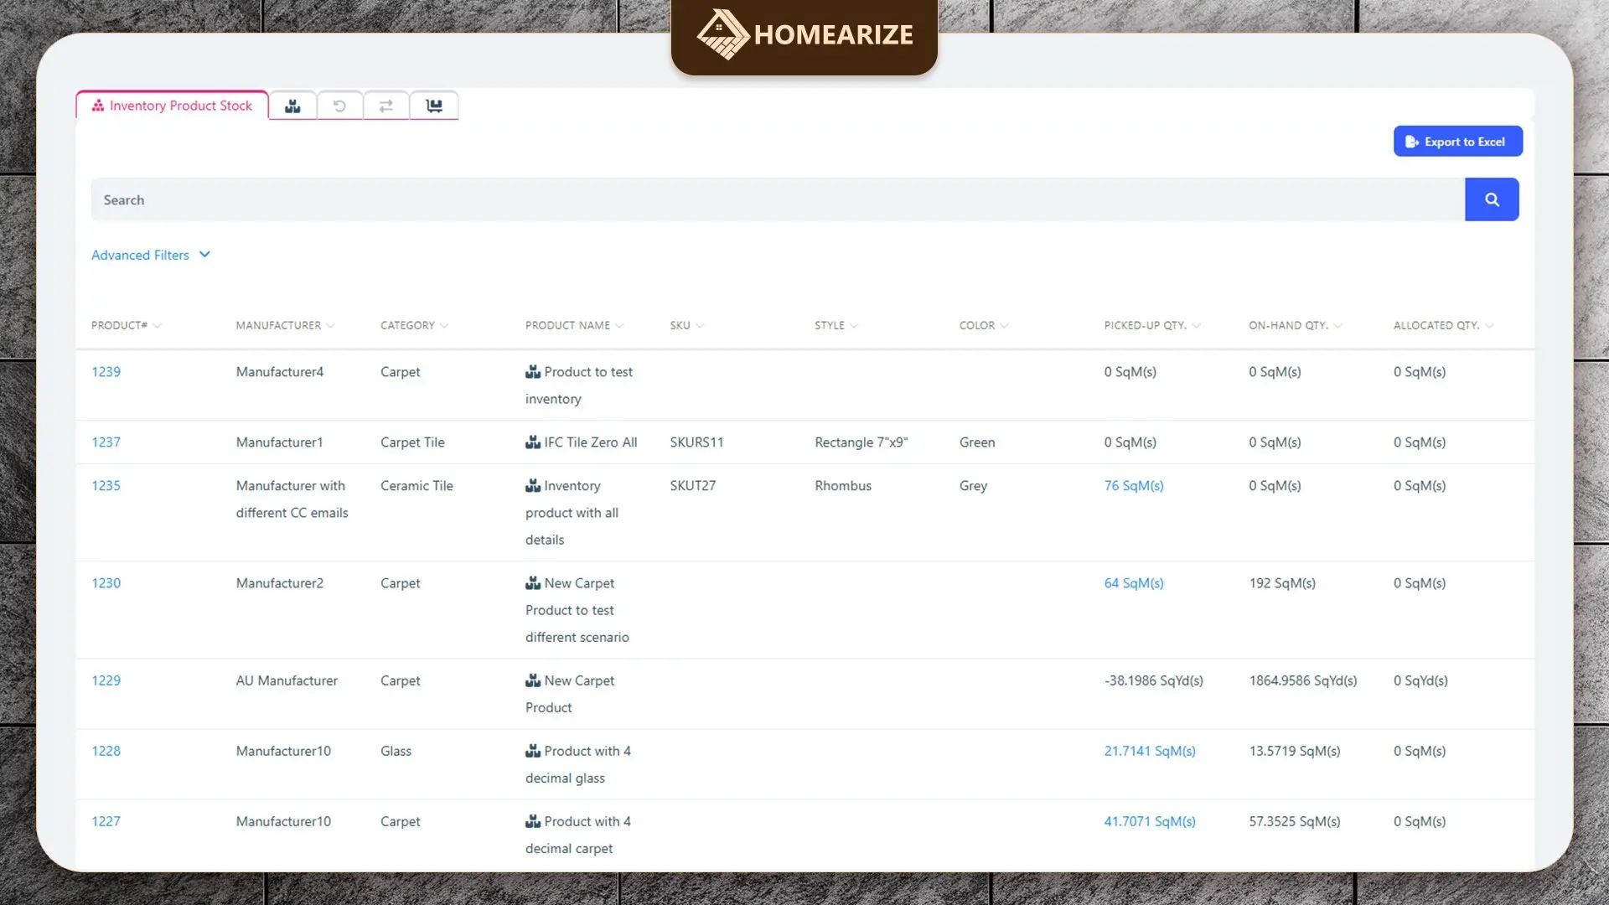The width and height of the screenshot is (1609, 905).
Task: Open the CATEGORY column sort dropdown
Action: (x=445, y=325)
